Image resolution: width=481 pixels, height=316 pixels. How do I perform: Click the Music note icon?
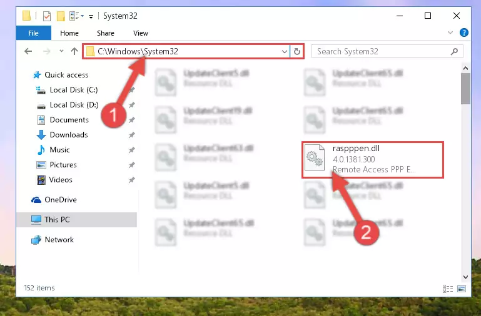(x=41, y=150)
